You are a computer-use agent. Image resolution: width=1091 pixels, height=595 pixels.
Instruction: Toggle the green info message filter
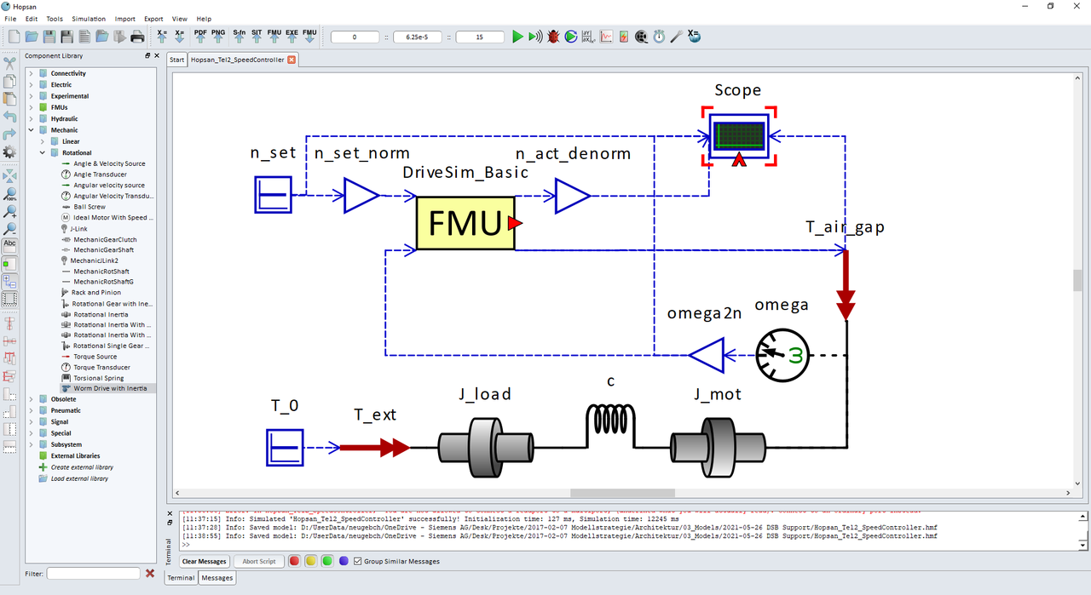(x=326, y=561)
